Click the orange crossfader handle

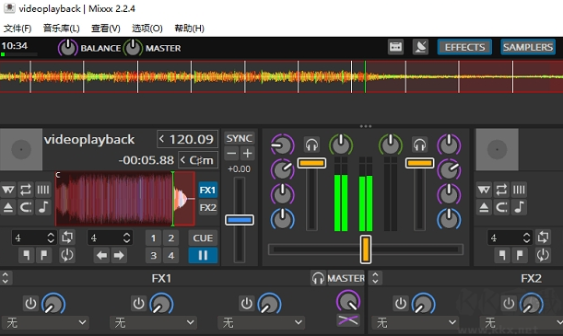point(366,249)
